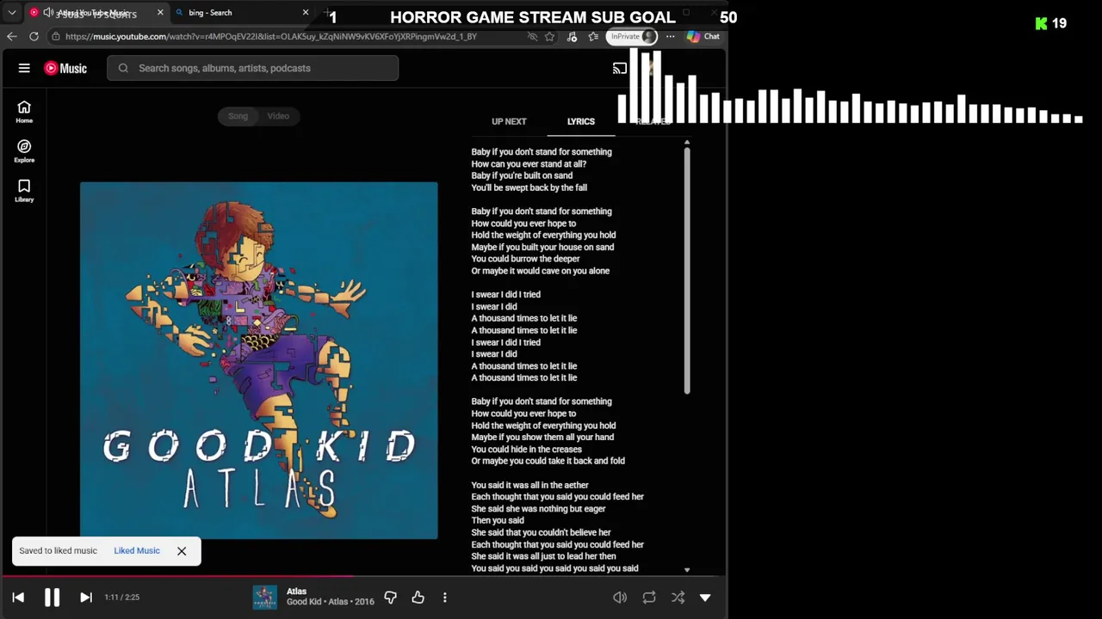
Task: Click the Good Kid artist link
Action: [305, 602]
